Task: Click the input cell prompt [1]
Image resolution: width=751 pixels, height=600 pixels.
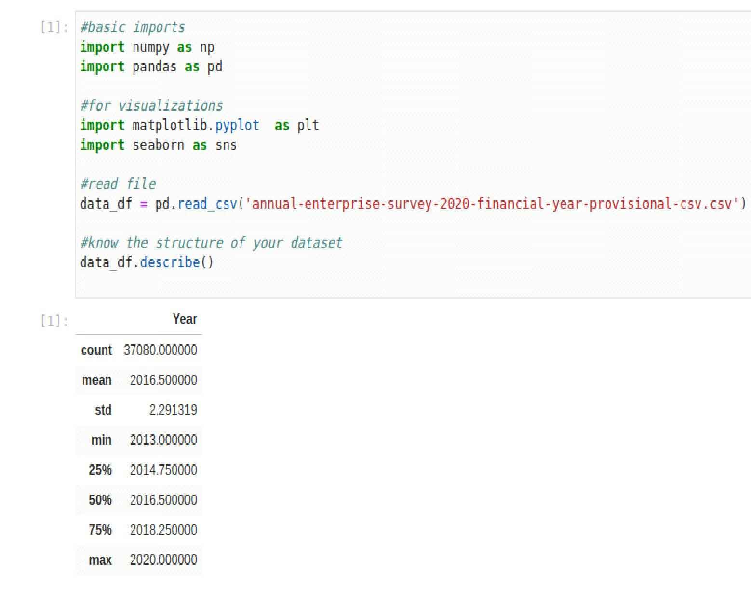Action: coord(54,27)
